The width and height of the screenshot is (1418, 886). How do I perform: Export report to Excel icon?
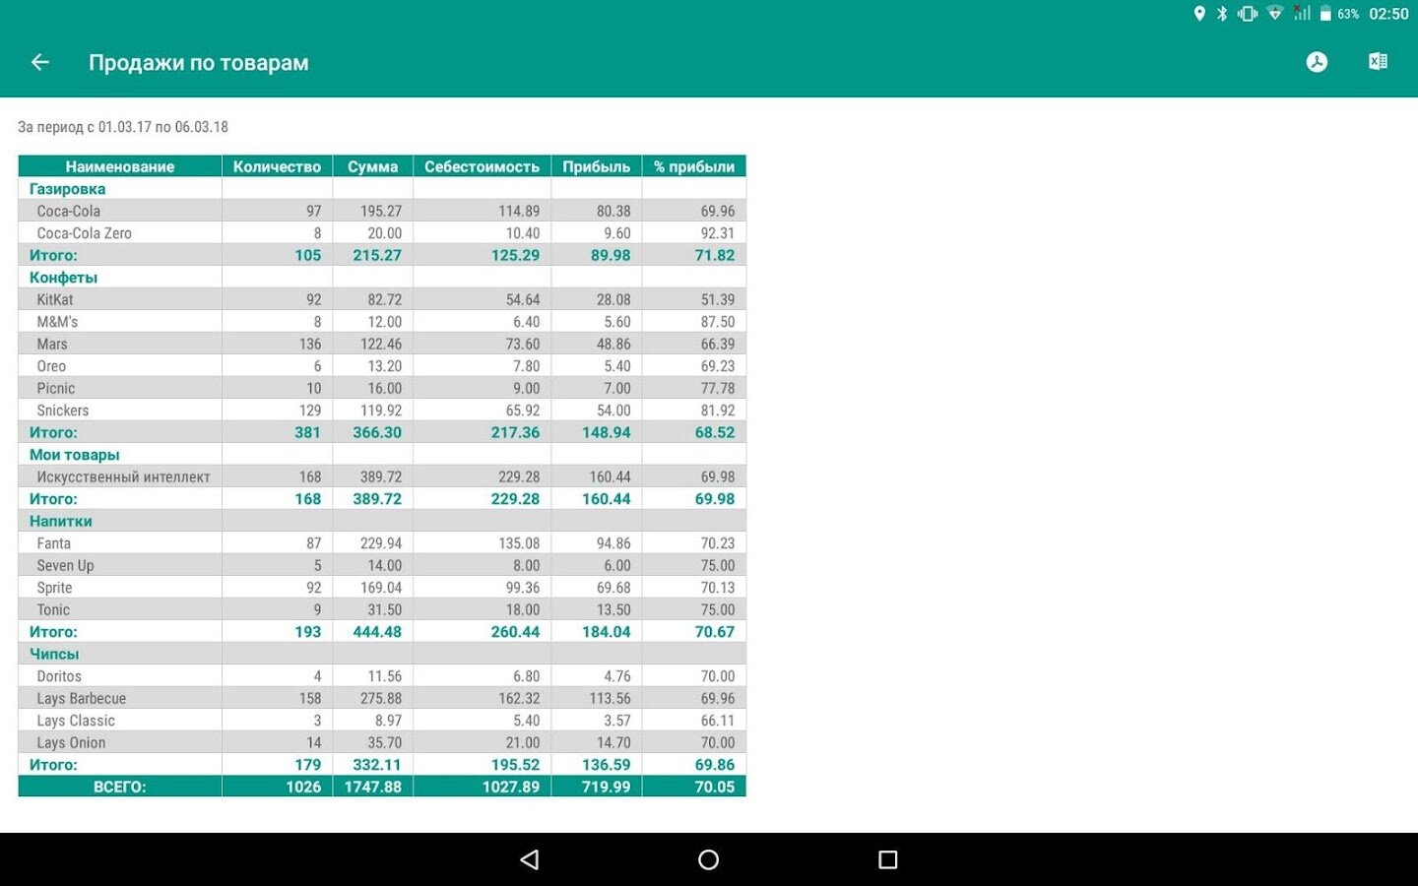[x=1378, y=62]
